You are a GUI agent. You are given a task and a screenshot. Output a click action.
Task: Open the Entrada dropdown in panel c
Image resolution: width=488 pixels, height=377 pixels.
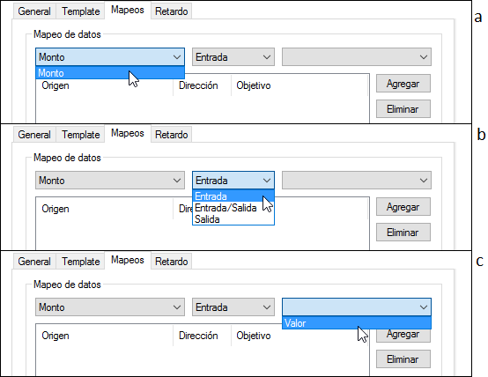tap(233, 307)
